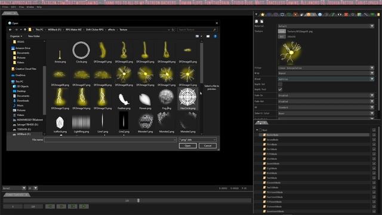Viewport: 382px width, 215px height.
Task: Click the eyes panel tab icon
Action: [x=340, y=14]
